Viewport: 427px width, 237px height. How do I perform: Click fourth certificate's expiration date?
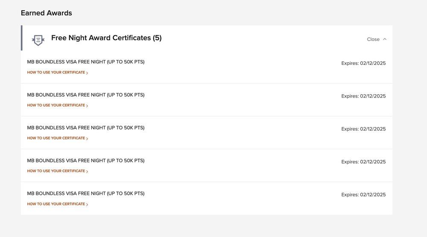[x=363, y=162]
